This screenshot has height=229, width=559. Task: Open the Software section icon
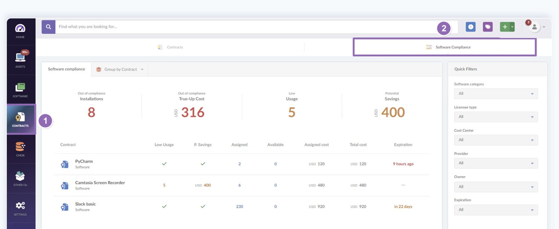(x=20, y=90)
